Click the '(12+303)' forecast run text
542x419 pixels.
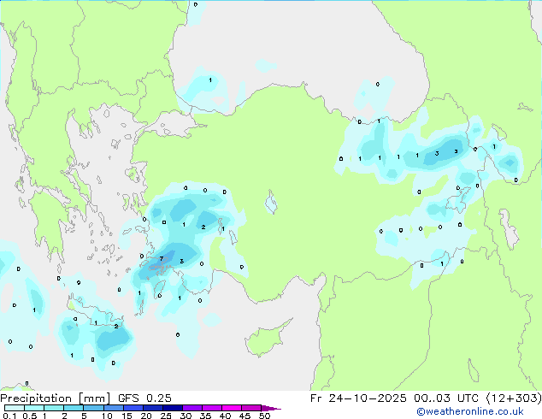tap(514, 398)
